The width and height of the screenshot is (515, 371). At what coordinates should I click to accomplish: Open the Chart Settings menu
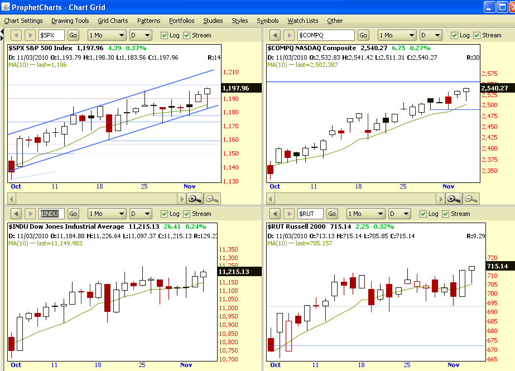click(x=23, y=21)
